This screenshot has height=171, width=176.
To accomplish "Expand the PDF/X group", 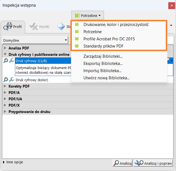I will click(x=5, y=105).
